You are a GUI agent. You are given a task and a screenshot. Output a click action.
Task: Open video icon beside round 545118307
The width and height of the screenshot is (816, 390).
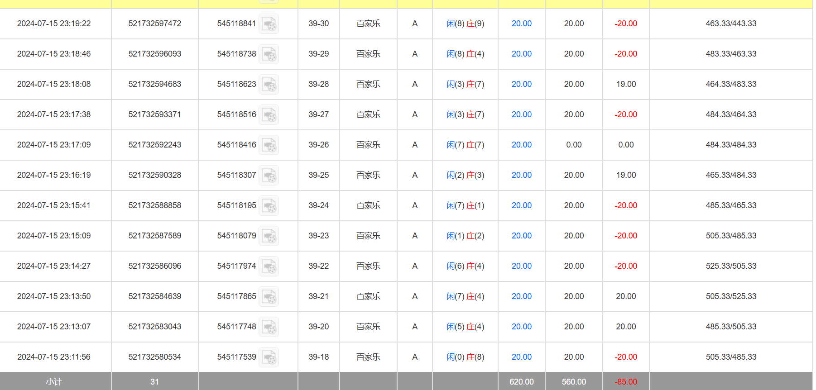point(269,176)
